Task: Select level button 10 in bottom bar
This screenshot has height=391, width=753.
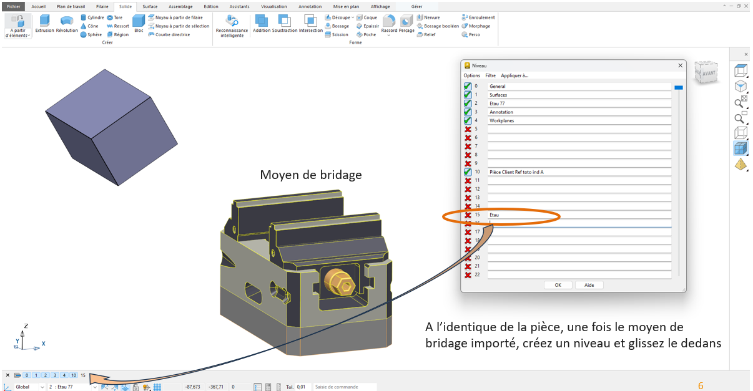Action: click(74, 375)
